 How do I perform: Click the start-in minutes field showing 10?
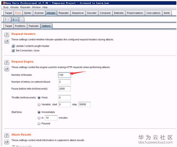51,118
